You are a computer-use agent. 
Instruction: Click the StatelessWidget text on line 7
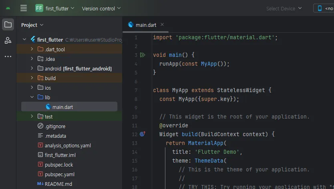(241, 90)
